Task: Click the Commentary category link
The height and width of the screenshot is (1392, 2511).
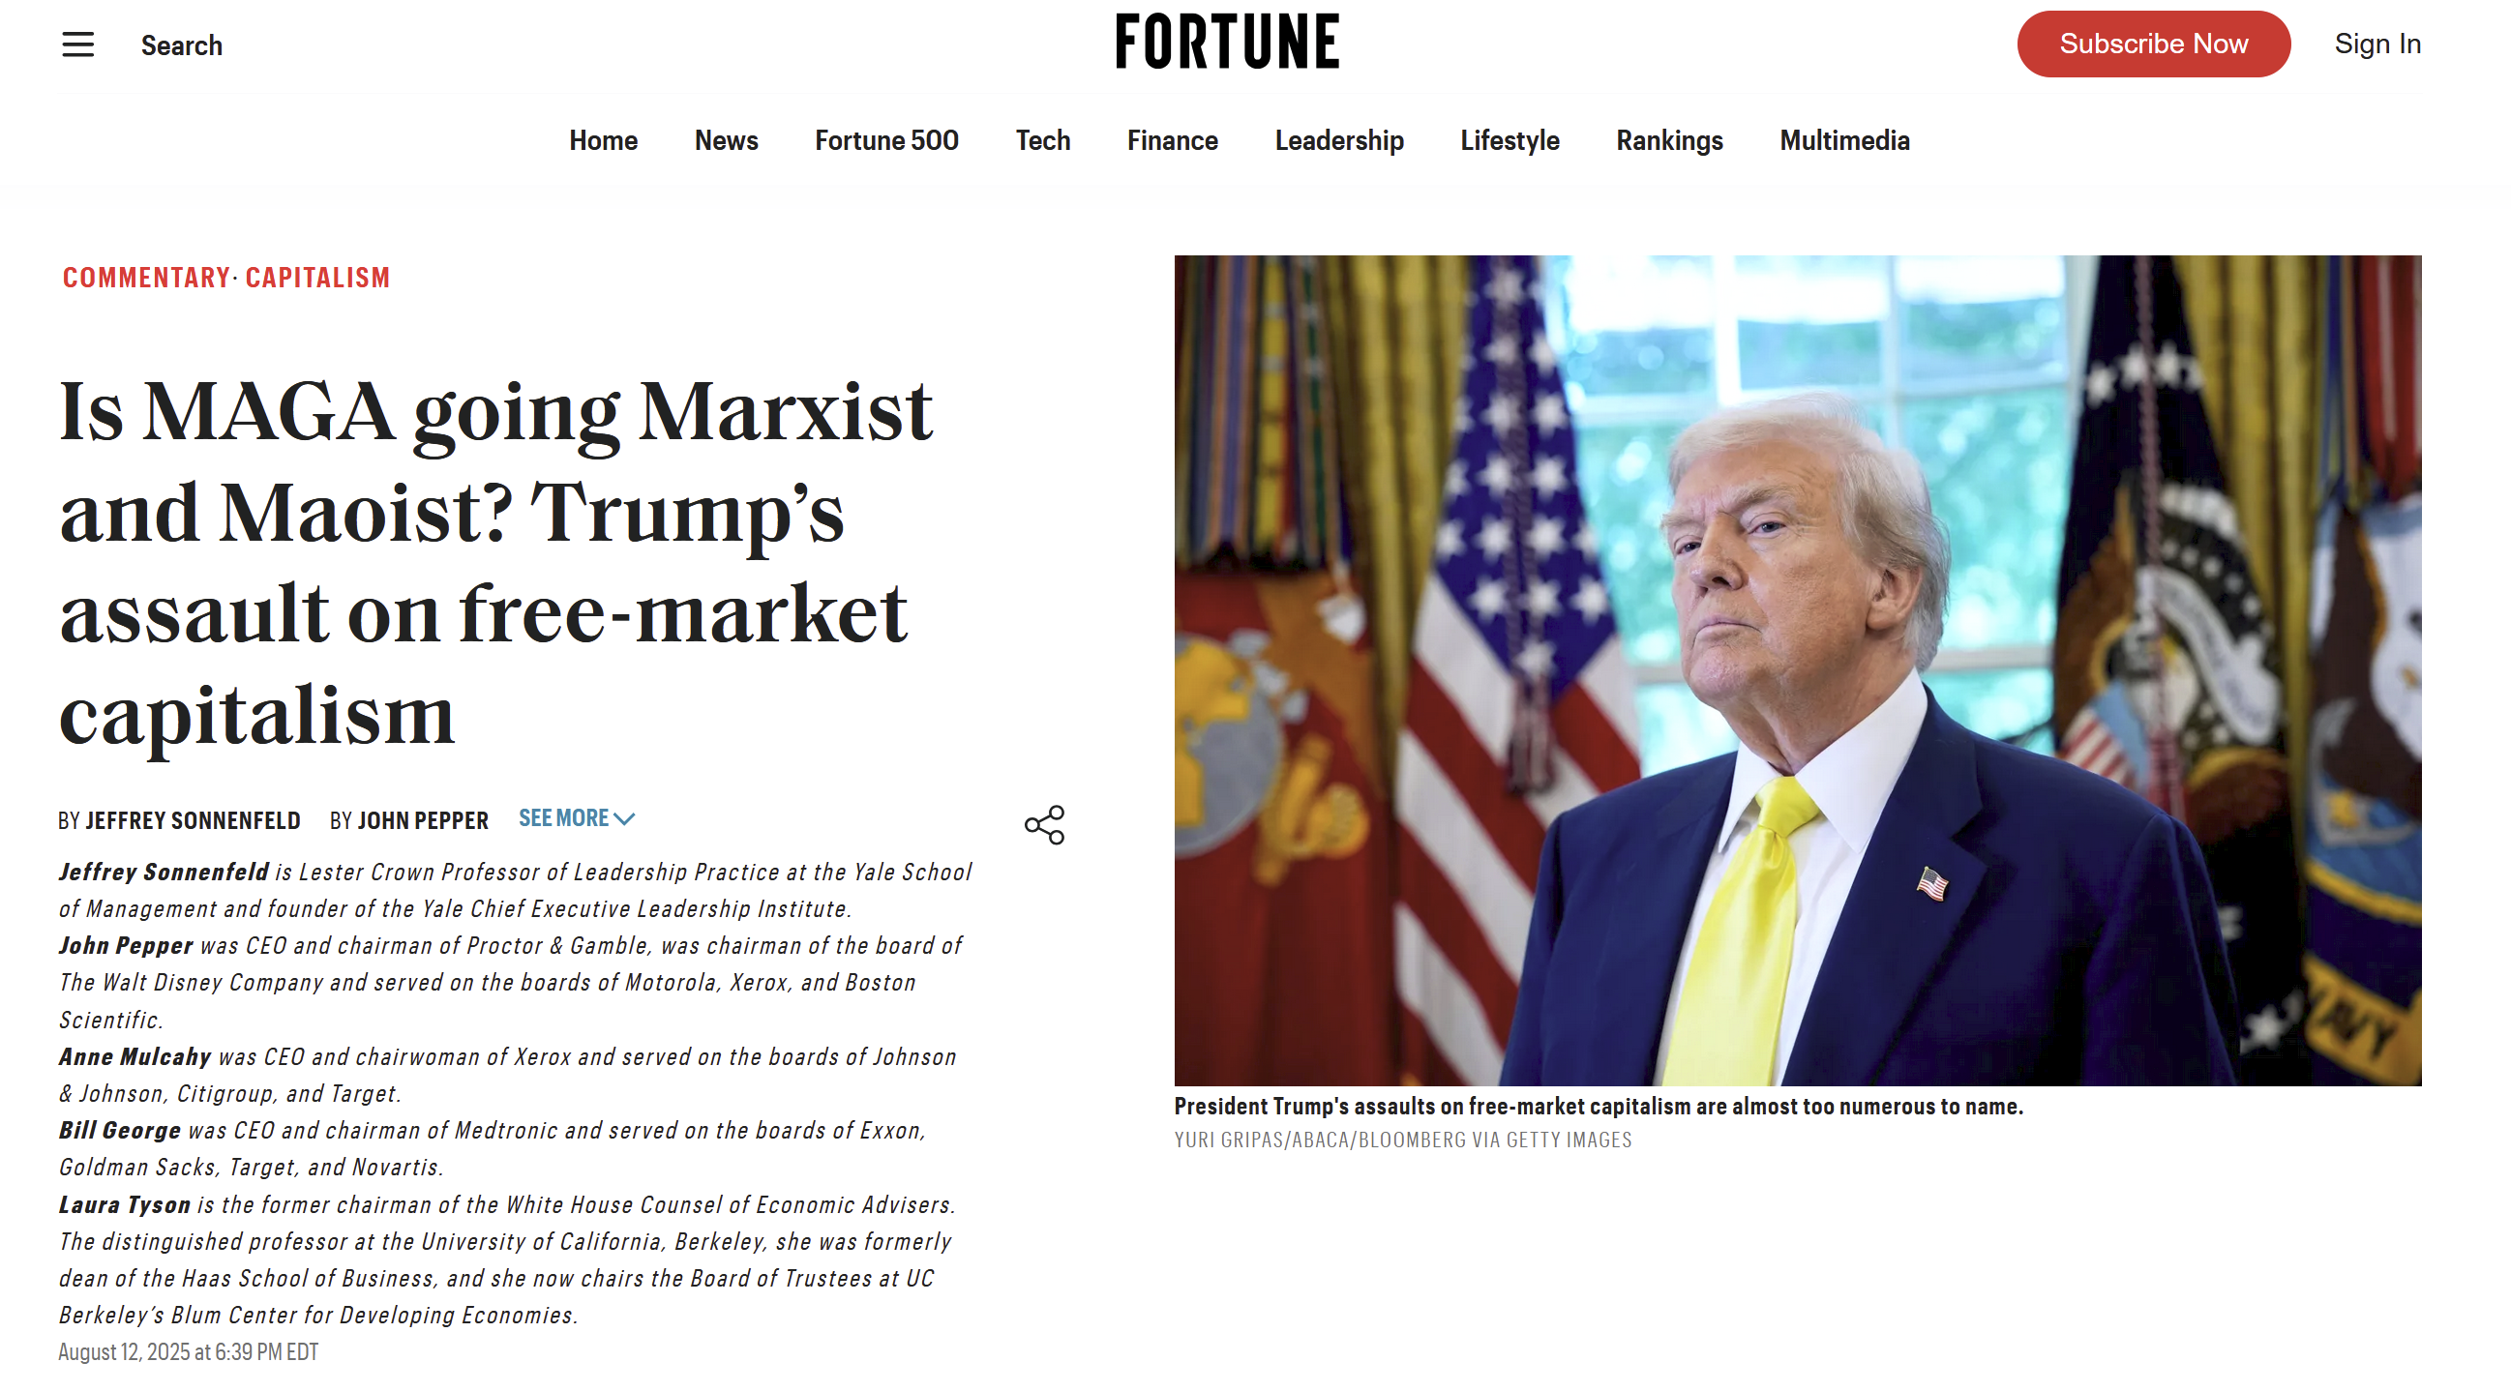Action: tap(146, 278)
